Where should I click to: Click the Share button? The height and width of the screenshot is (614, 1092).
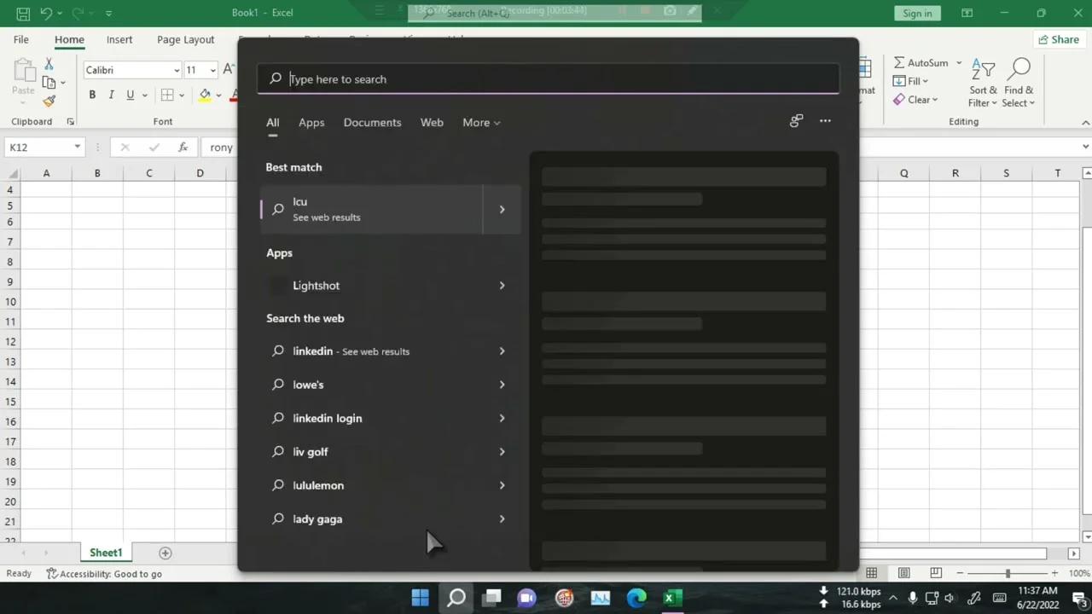pos(1058,39)
